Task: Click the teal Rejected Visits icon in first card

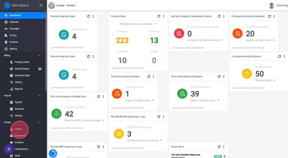Action: pos(64,35)
